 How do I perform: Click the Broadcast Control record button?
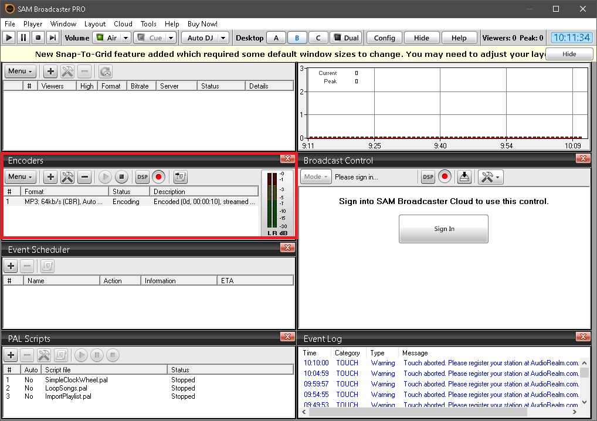coord(445,177)
